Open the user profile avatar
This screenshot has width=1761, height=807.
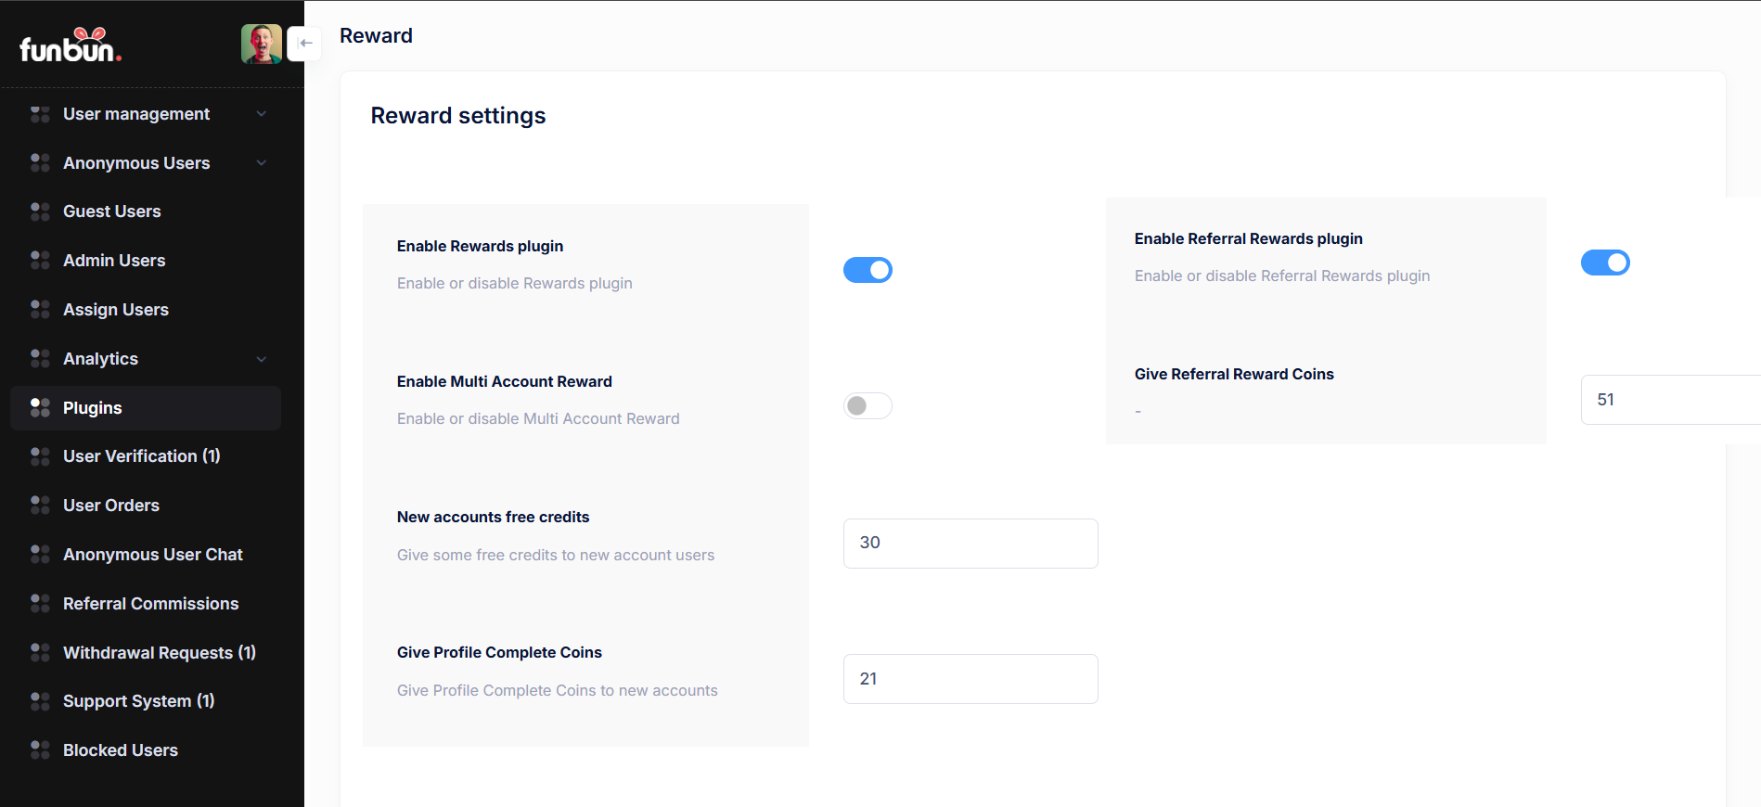click(x=261, y=44)
